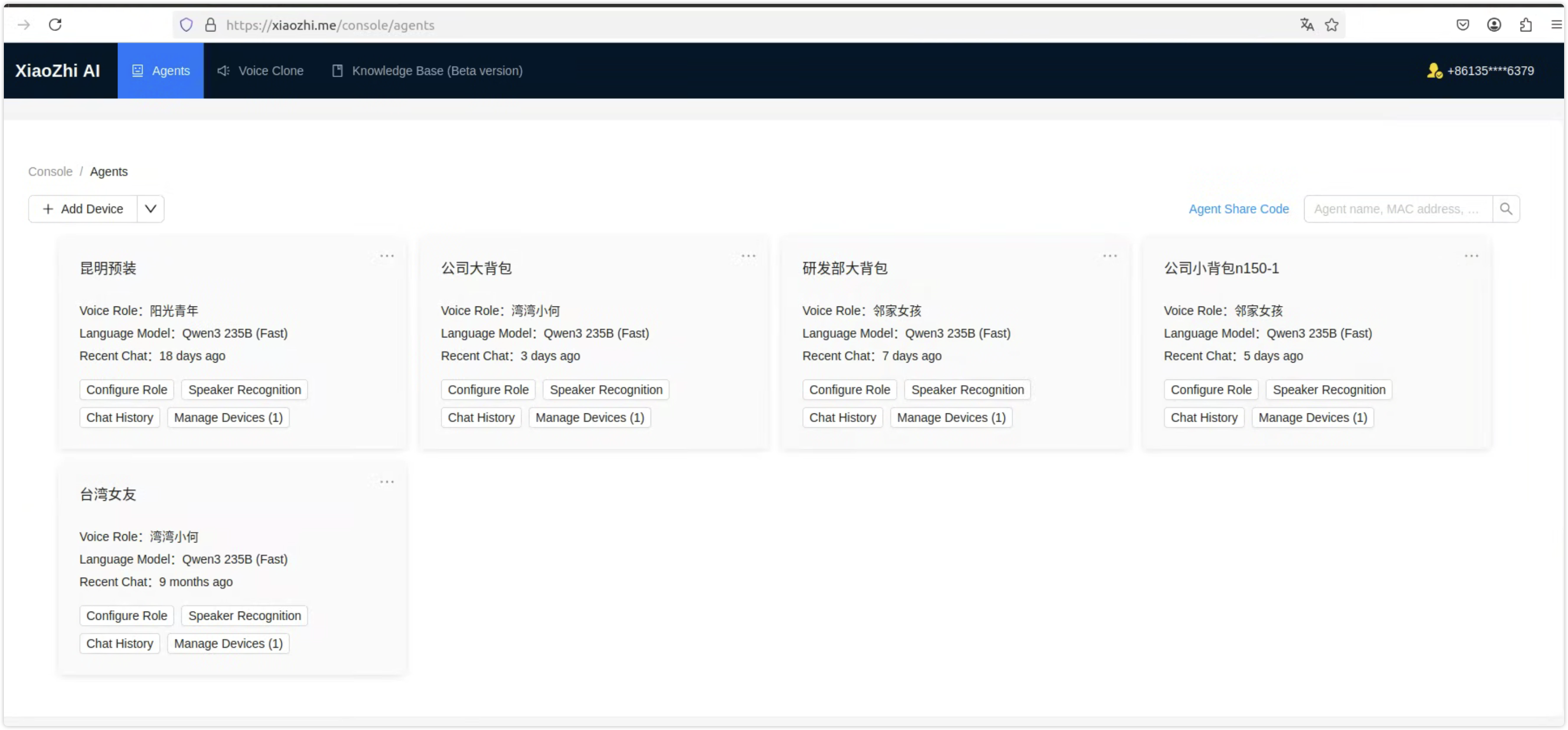The height and width of the screenshot is (730, 1568).
Task: Expand the Add Device dropdown arrow
Action: pyautogui.click(x=150, y=209)
